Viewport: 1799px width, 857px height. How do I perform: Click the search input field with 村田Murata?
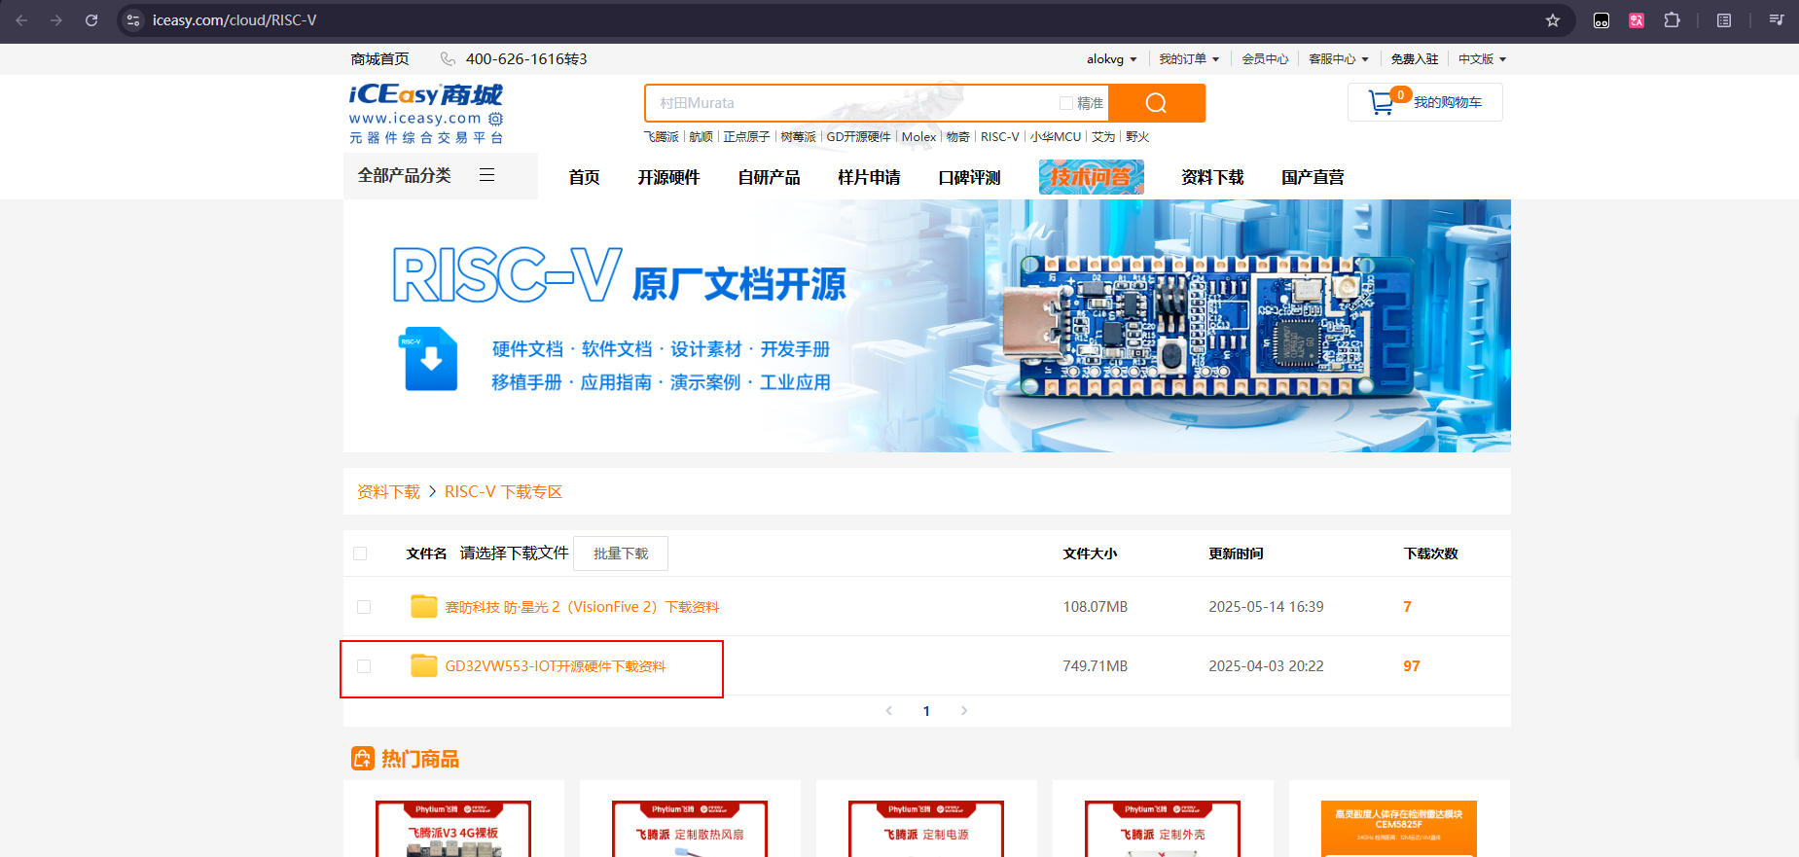tap(851, 103)
